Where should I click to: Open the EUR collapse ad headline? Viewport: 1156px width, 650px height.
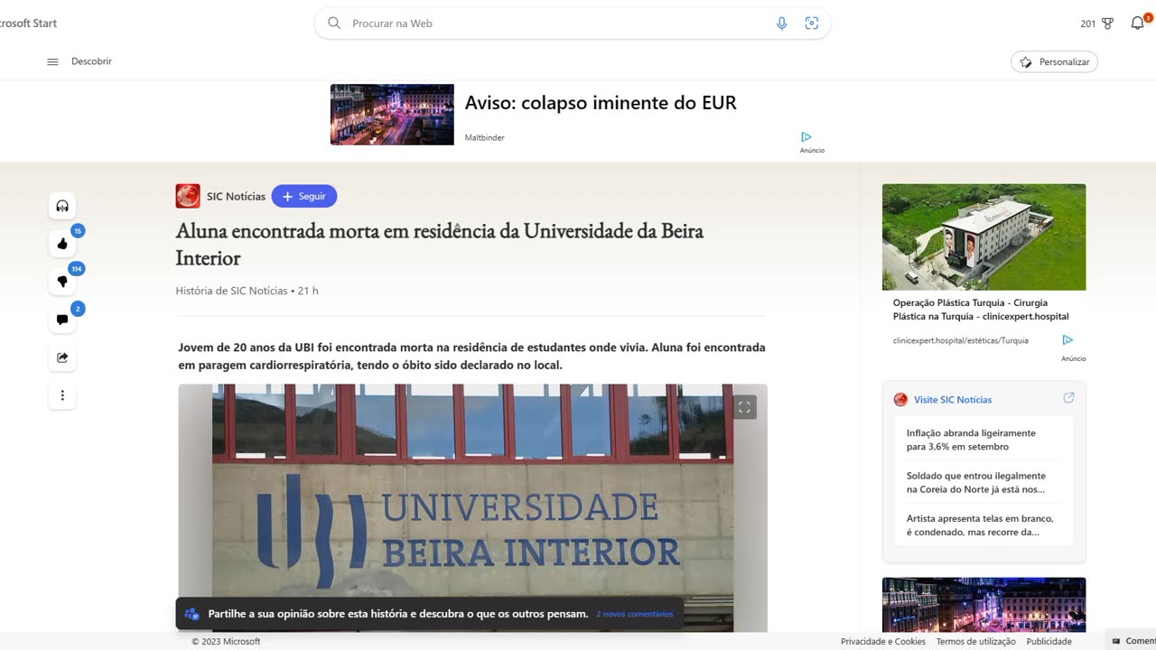601,103
